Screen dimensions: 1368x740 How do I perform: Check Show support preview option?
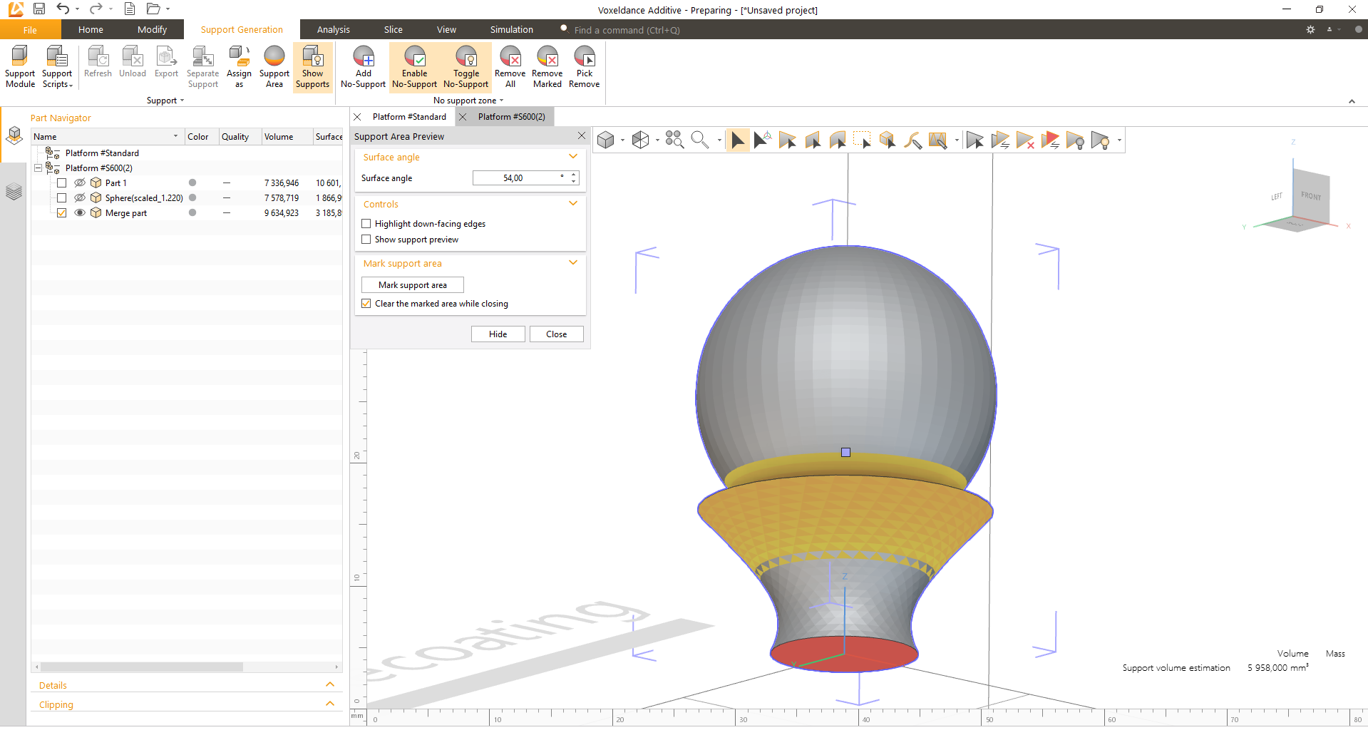pos(366,240)
